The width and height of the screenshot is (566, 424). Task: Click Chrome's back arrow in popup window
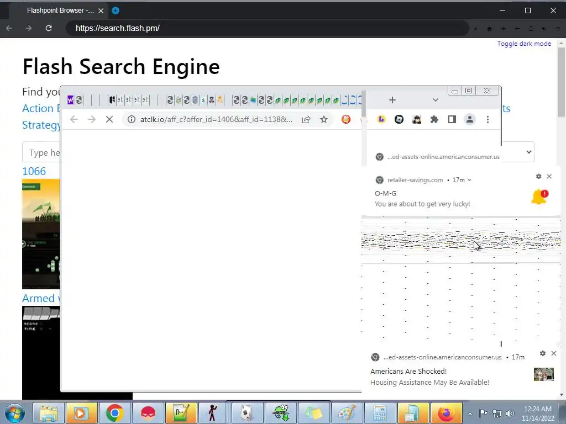click(x=74, y=119)
